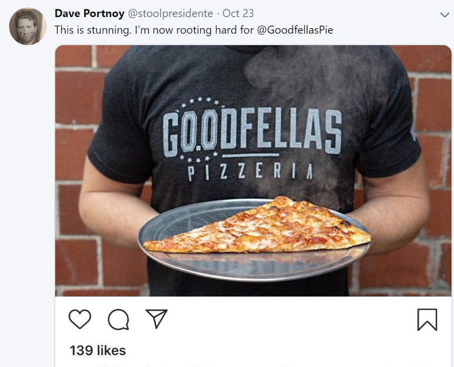Open tweet options chevron menu
The width and height of the screenshot is (454, 367).
(x=444, y=15)
